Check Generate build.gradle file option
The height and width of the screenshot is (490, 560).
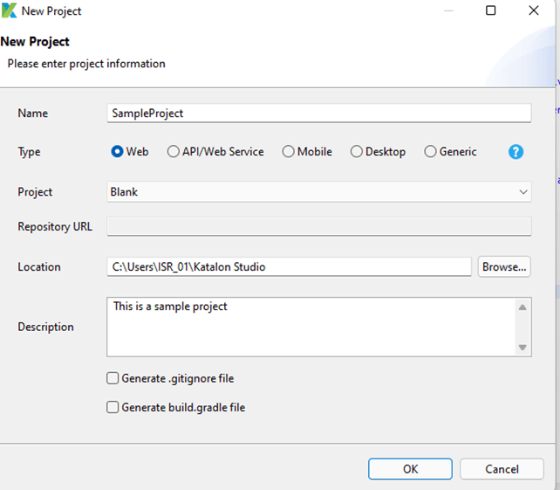(113, 407)
